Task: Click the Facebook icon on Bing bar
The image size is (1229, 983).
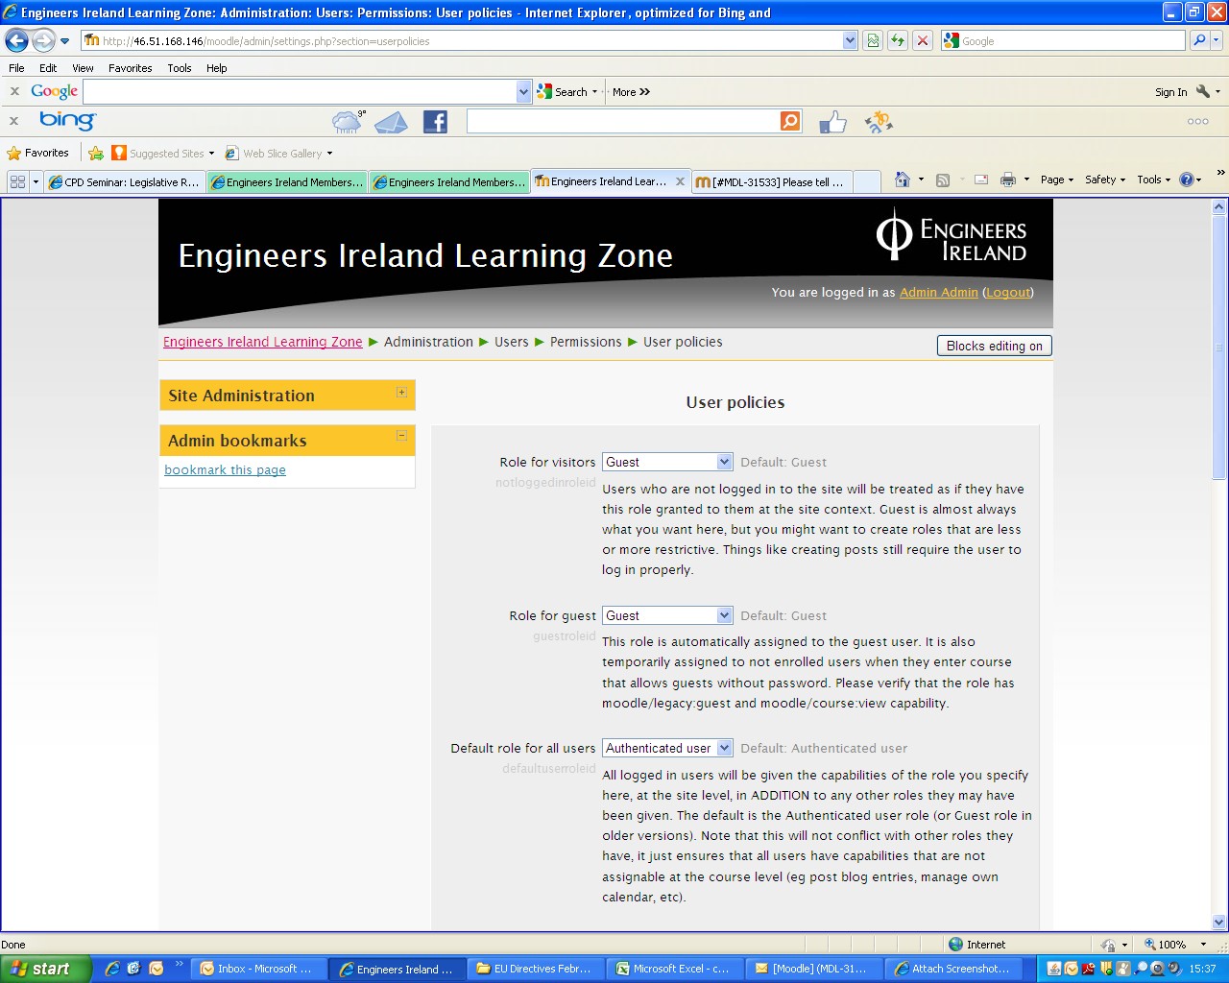Action: pos(435,122)
